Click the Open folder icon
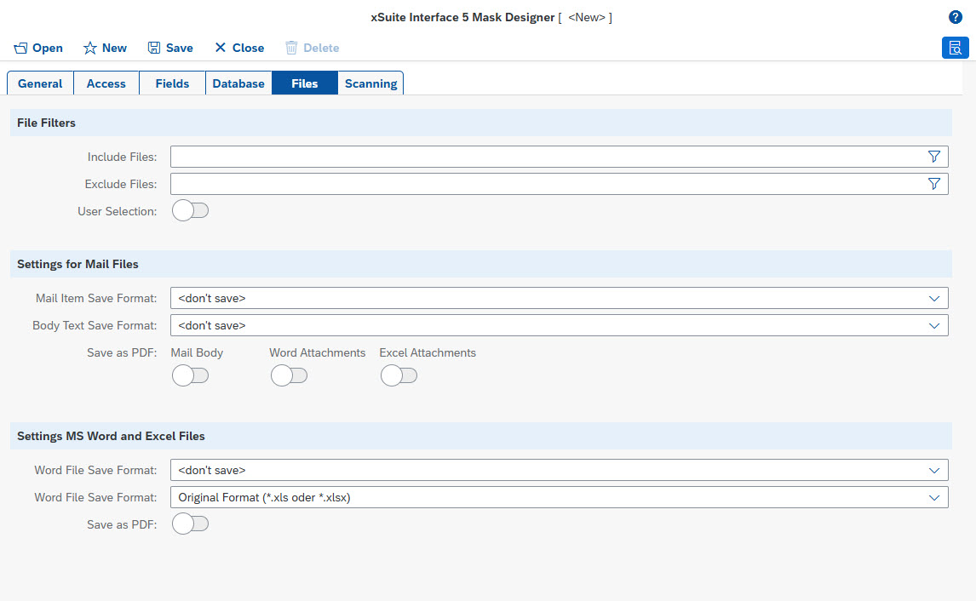 (21, 49)
